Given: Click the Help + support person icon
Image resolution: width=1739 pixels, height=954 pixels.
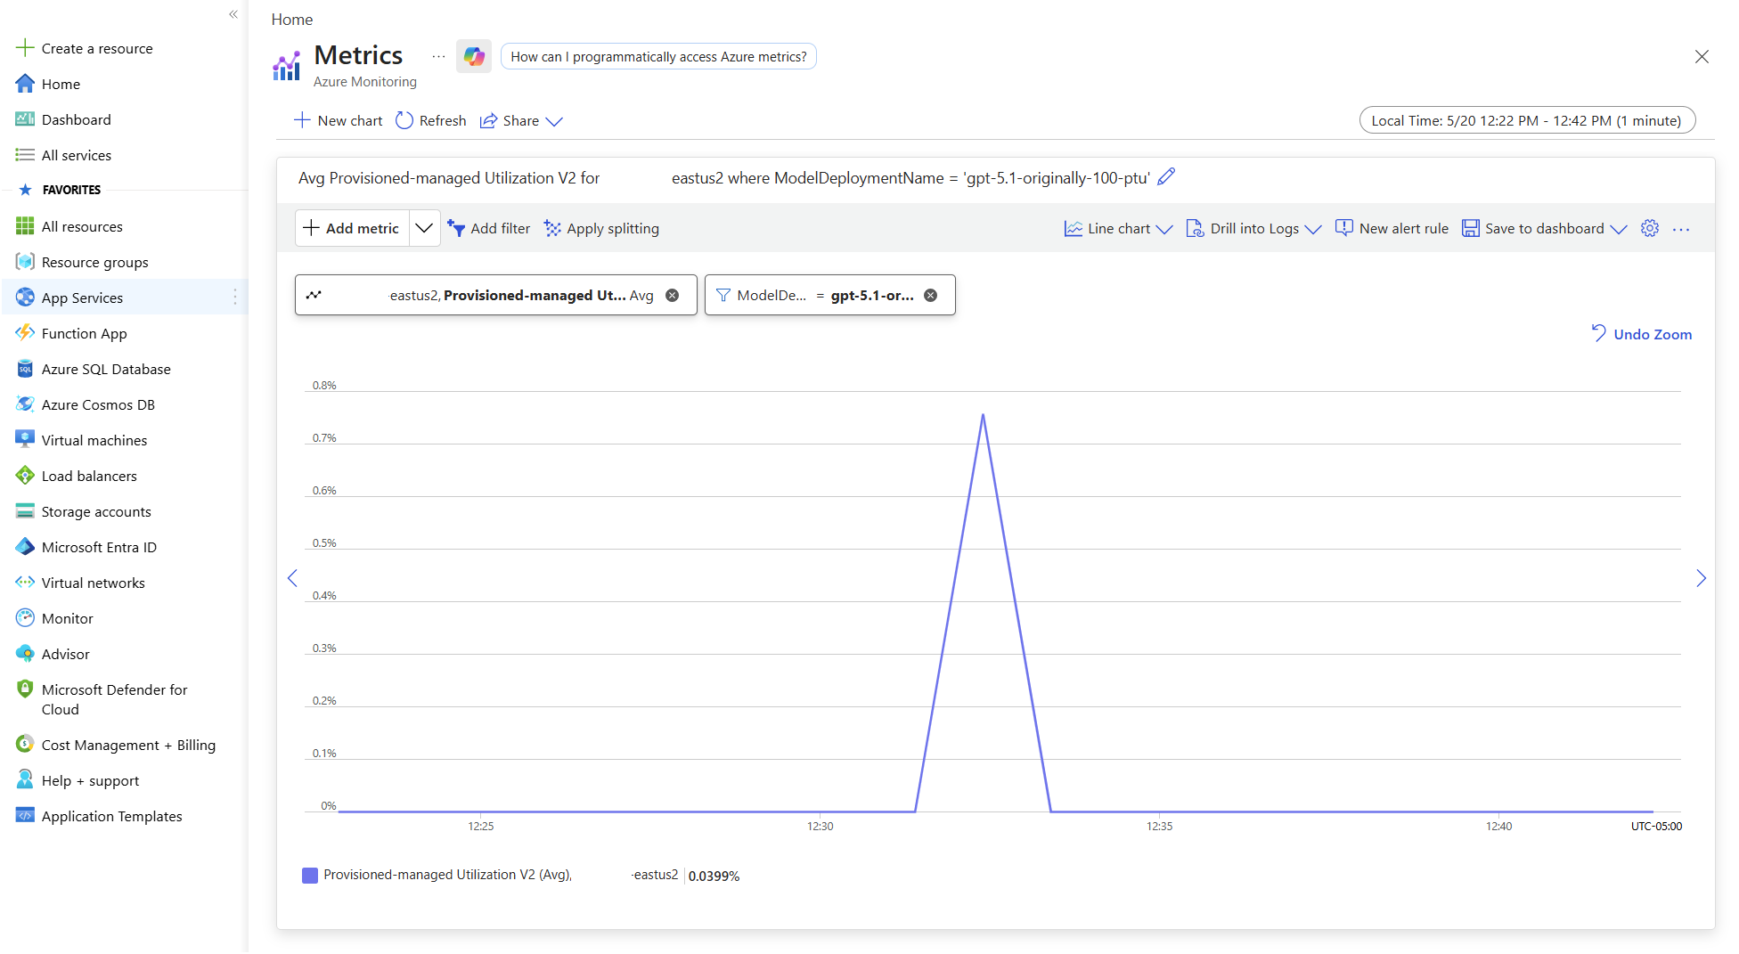Looking at the screenshot, I should point(25,780).
